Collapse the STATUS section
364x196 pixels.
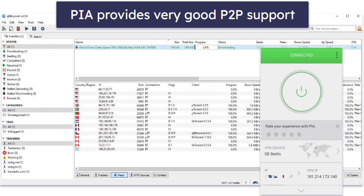(x=3, y=42)
